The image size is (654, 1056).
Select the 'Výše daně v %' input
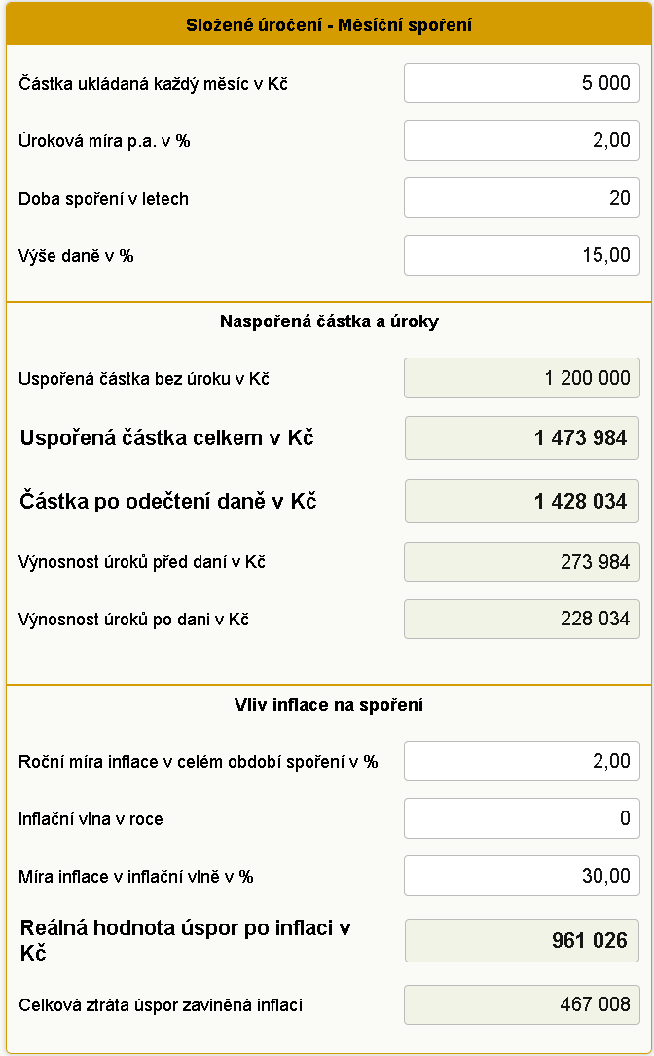(522, 255)
